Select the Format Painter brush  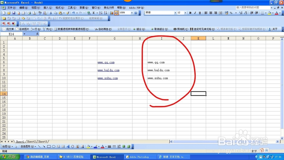click(68, 13)
